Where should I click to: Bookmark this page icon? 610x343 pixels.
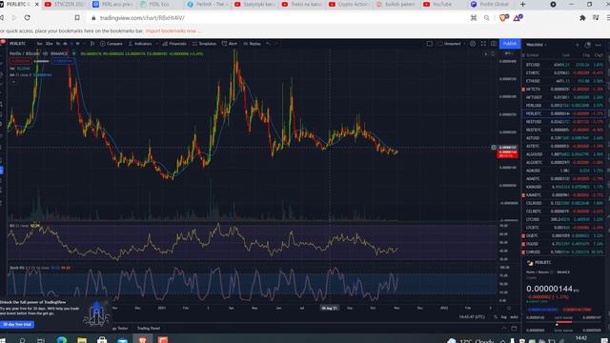[x=77, y=17]
